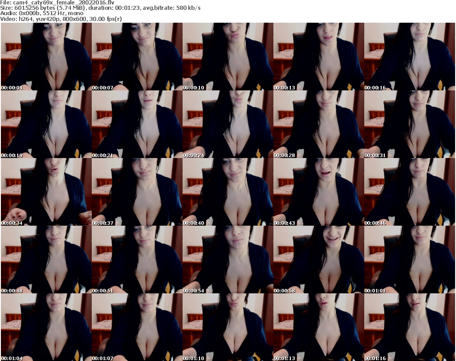Select the thumbnail frame stamped 00:00:40
The image size is (456, 361).
pyautogui.click(x=228, y=192)
